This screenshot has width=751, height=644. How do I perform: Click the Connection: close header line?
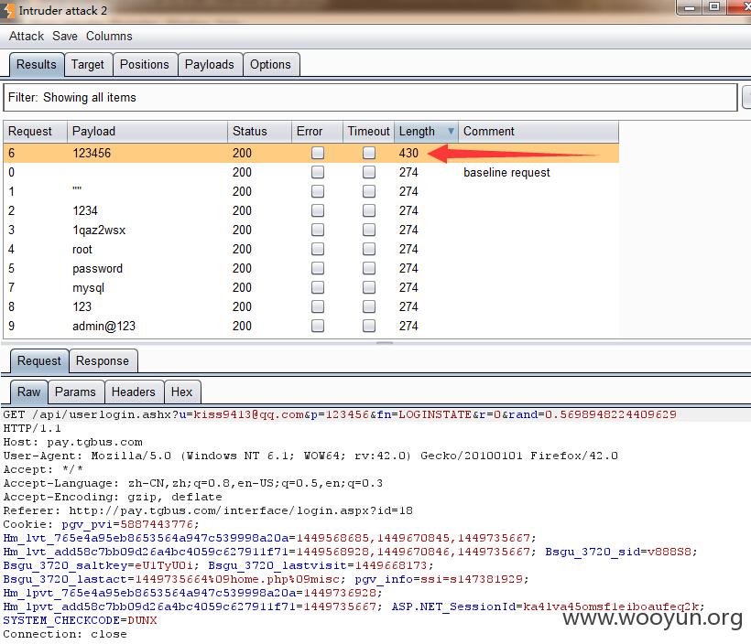tap(65, 634)
